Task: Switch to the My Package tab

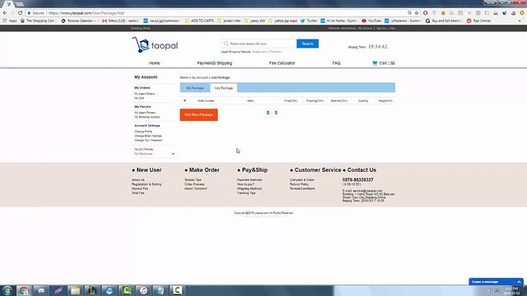Action: coord(195,88)
